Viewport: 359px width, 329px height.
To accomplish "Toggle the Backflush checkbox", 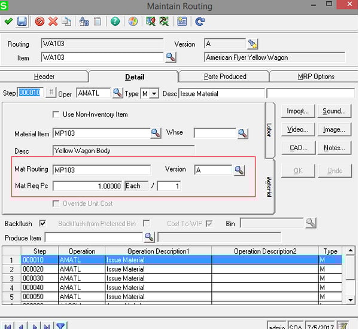I will point(42,223).
